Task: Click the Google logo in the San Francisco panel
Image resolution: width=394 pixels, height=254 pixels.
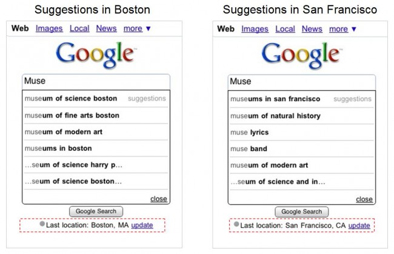Action: [x=301, y=55]
